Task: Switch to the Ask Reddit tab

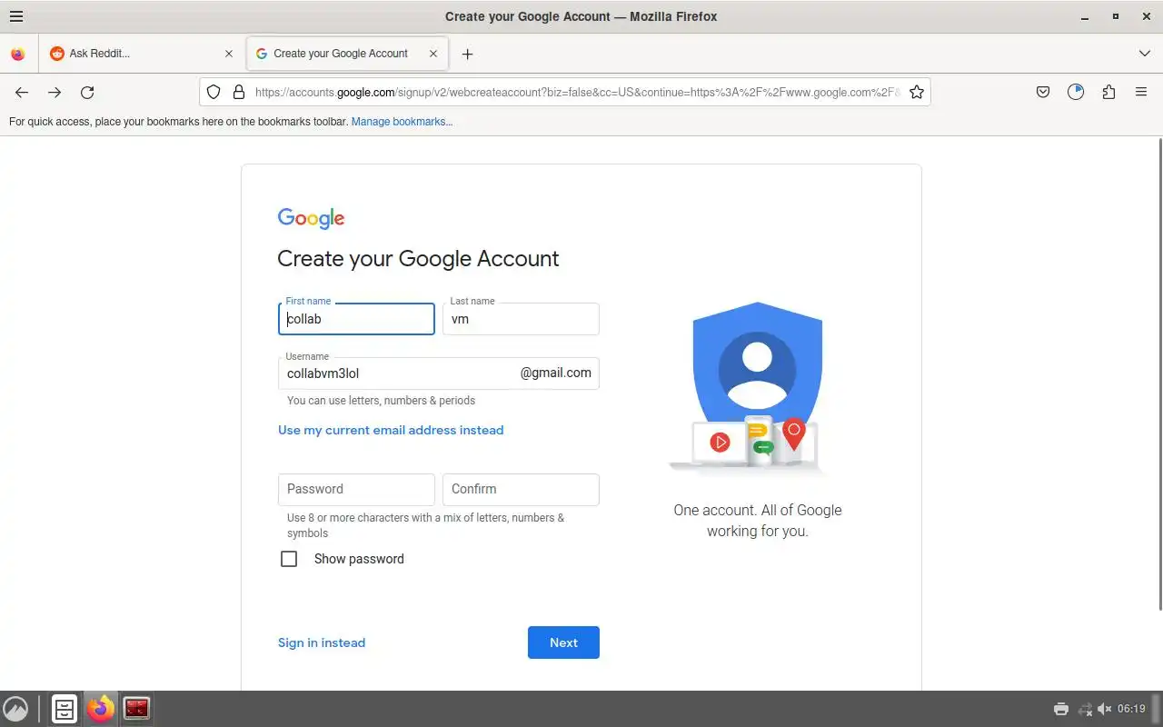Action: tap(141, 54)
